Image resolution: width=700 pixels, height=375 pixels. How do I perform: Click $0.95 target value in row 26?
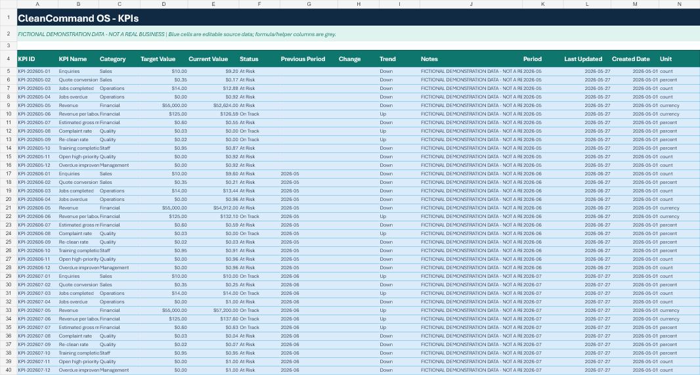pyautogui.click(x=164, y=250)
